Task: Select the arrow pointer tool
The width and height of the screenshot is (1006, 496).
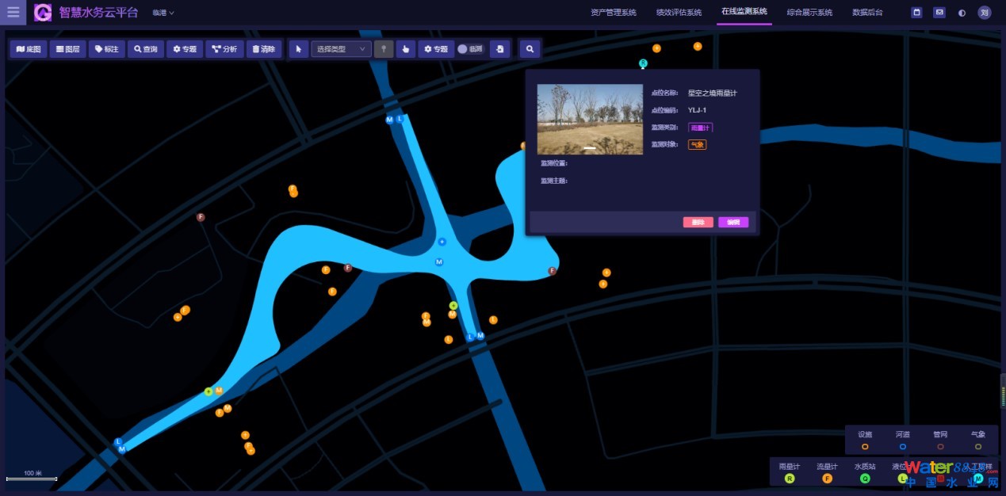Action: (298, 49)
